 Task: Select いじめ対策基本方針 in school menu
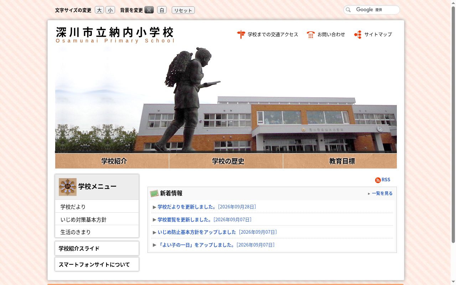[x=97, y=219]
